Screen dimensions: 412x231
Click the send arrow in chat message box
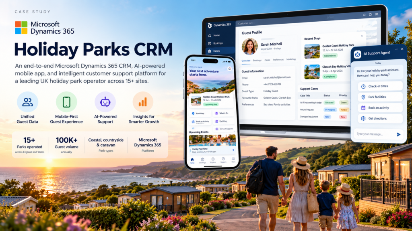pos(399,134)
